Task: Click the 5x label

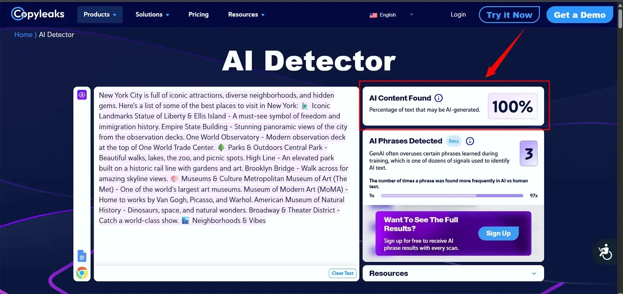Action: point(372,196)
